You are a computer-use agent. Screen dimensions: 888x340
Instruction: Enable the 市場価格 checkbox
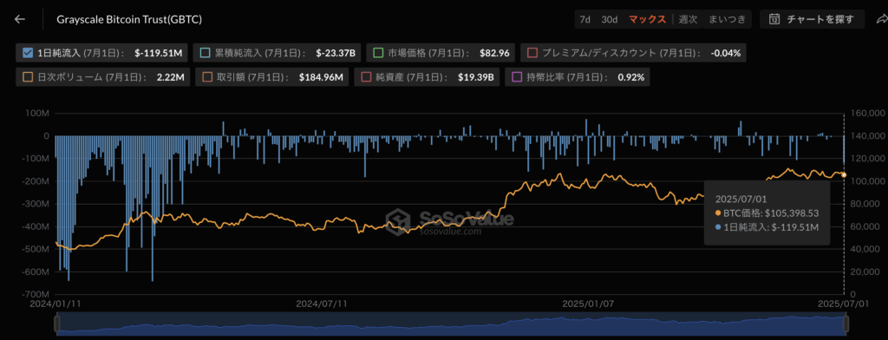[378, 53]
